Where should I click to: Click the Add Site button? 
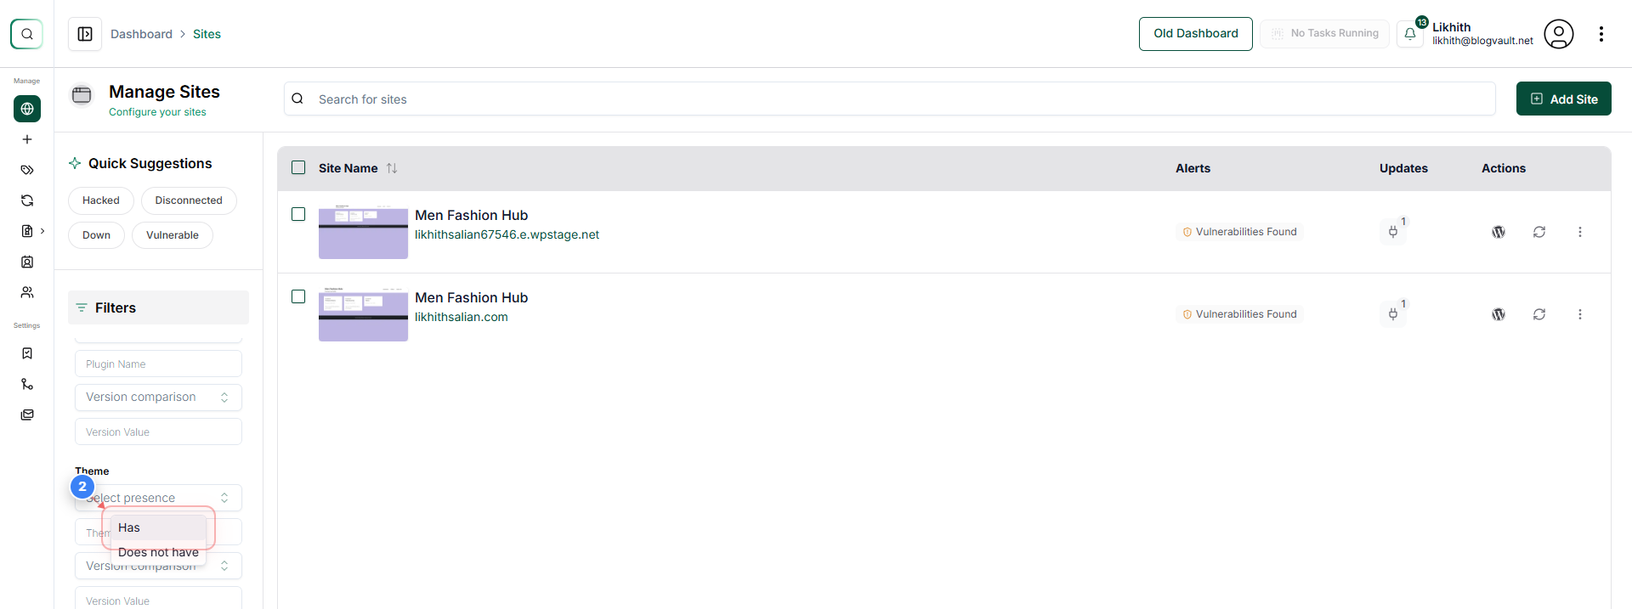(x=1564, y=99)
